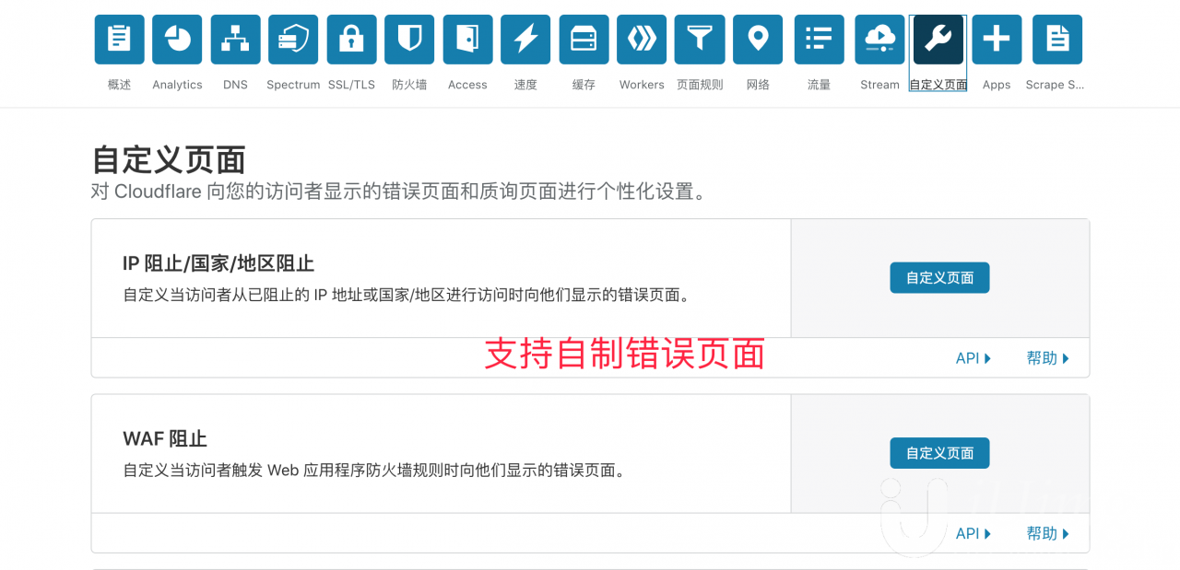
Task: Open the Spectrum shield icon
Action: click(x=293, y=40)
